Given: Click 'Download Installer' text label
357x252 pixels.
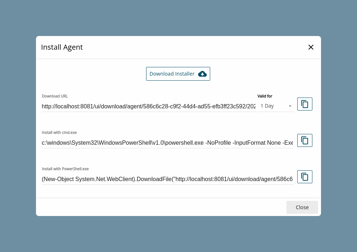Looking at the screenshot, I should coord(172,74).
